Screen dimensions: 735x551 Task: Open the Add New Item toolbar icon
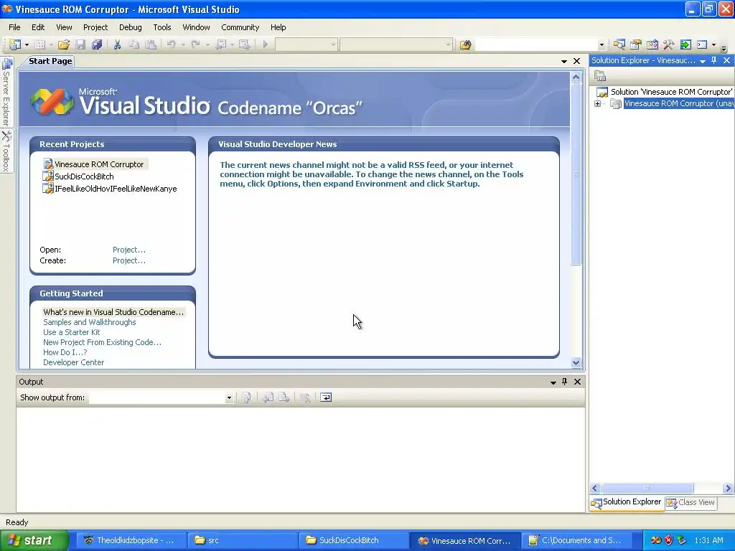tap(40, 44)
